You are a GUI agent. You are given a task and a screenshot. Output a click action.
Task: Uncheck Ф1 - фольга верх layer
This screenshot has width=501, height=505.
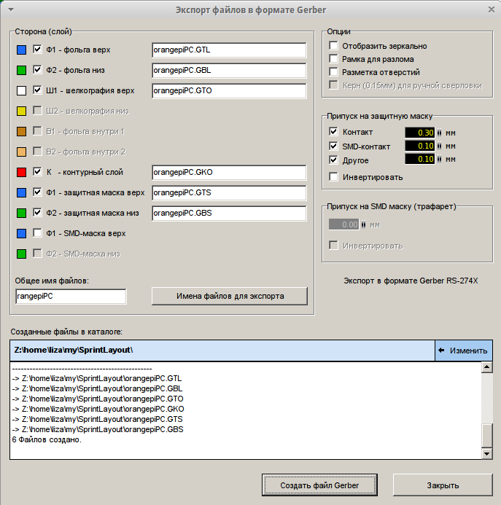[x=37, y=50]
